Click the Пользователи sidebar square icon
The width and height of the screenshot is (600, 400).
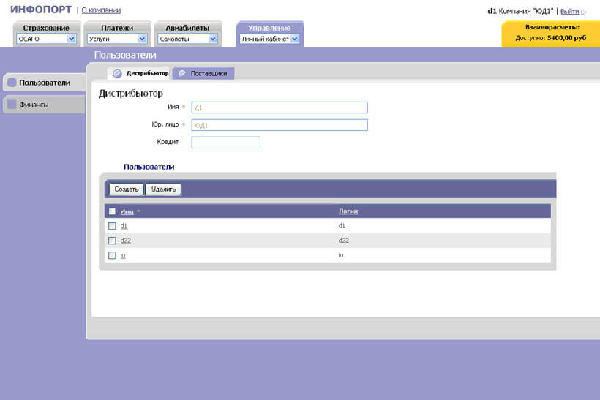tap(12, 83)
